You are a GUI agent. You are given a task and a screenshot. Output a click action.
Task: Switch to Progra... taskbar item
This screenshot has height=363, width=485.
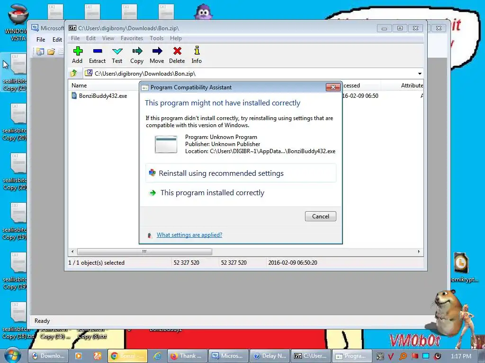351,356
